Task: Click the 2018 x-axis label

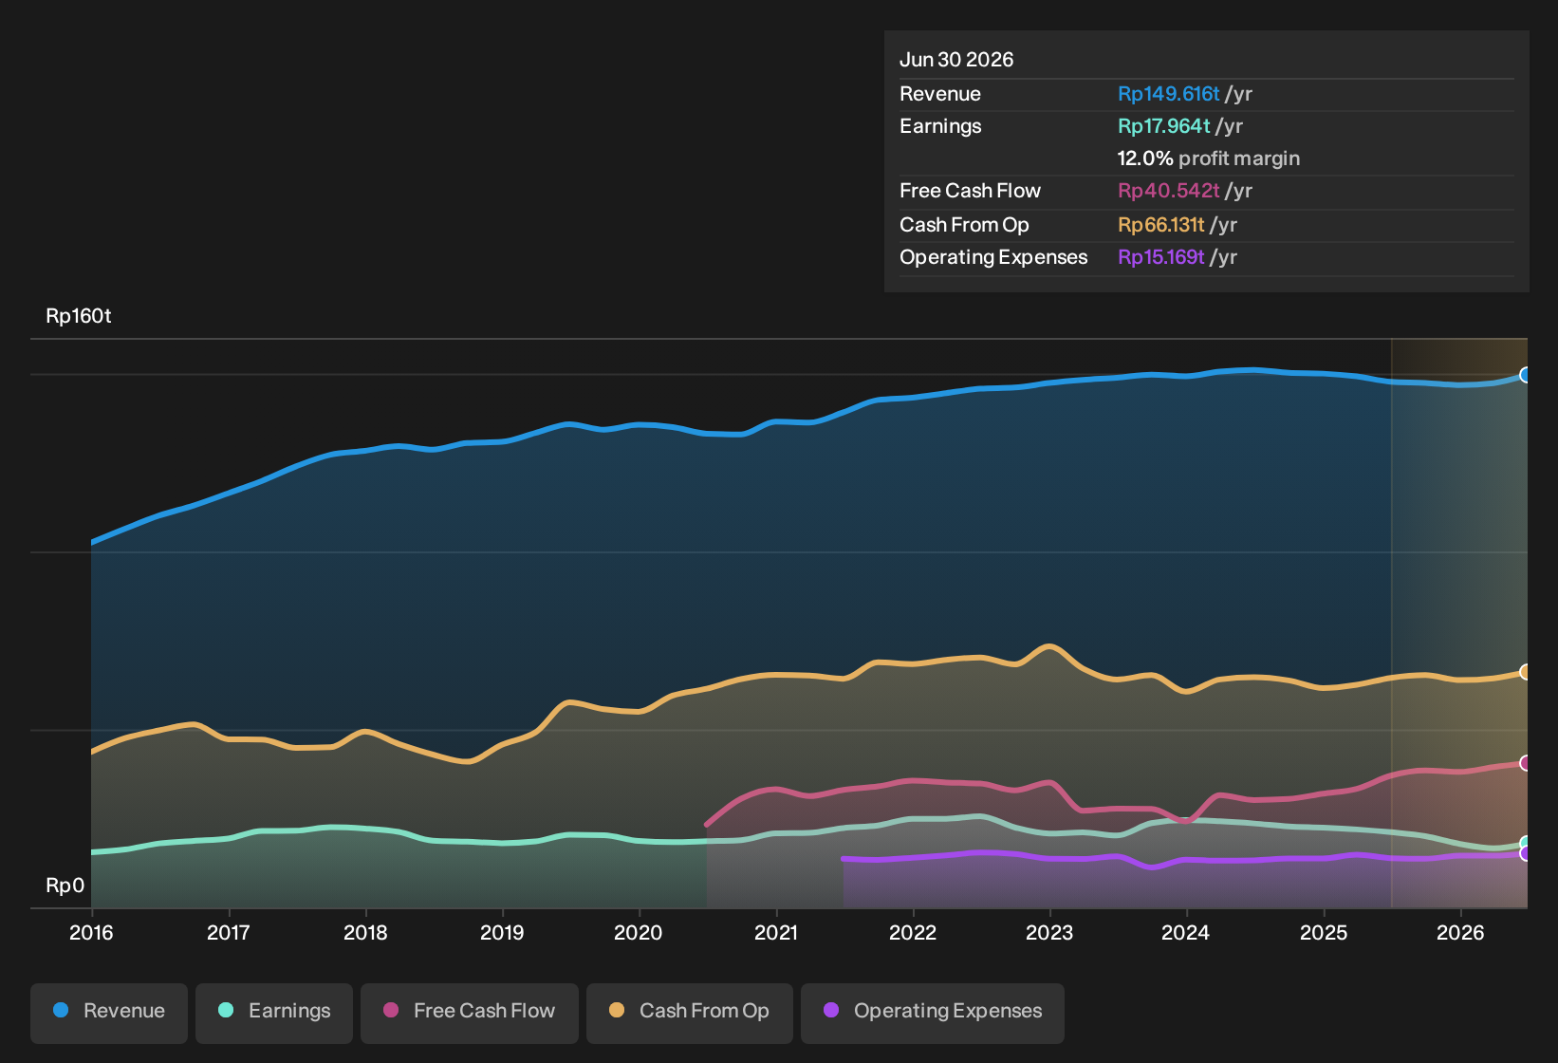Action: [x=365, y=933]
